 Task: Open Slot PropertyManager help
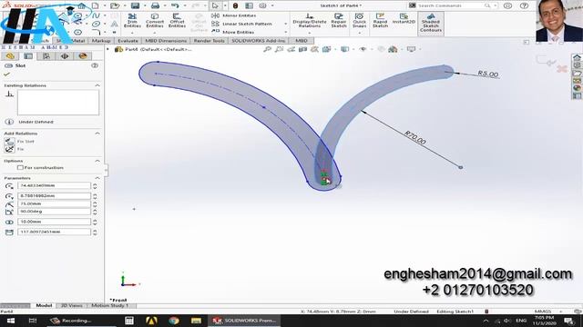click(95, 65)
